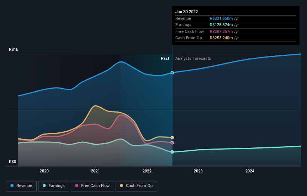Image resolution: width=307 pixels, height=196 pixels.
Task: Click the blue Revenue data point marker
Action: [172, 73]
